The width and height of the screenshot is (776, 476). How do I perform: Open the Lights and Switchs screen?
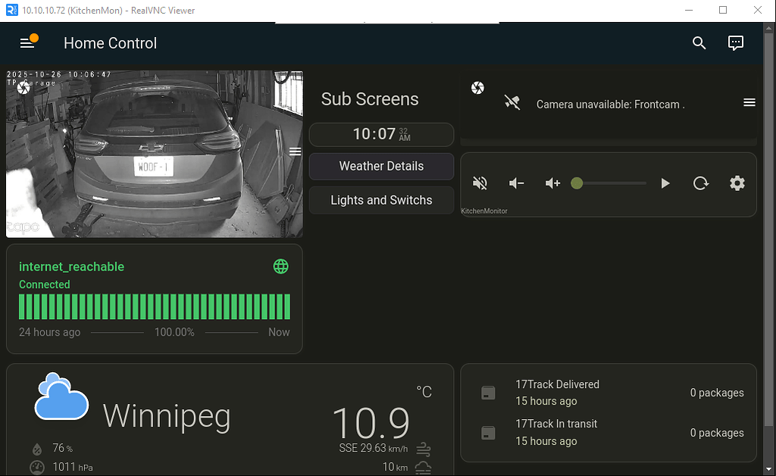click(x=381, y=200)
